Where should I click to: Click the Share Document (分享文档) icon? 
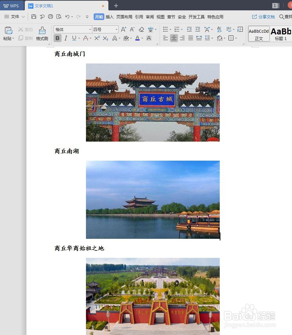click(263, 17)
